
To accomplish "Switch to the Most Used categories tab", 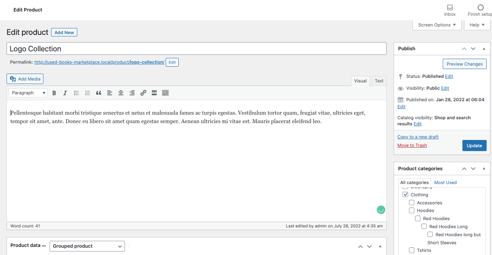I will pos(445,183).
